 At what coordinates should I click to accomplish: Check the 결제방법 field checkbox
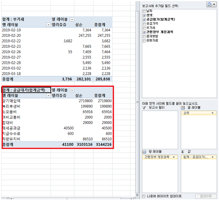144,37
